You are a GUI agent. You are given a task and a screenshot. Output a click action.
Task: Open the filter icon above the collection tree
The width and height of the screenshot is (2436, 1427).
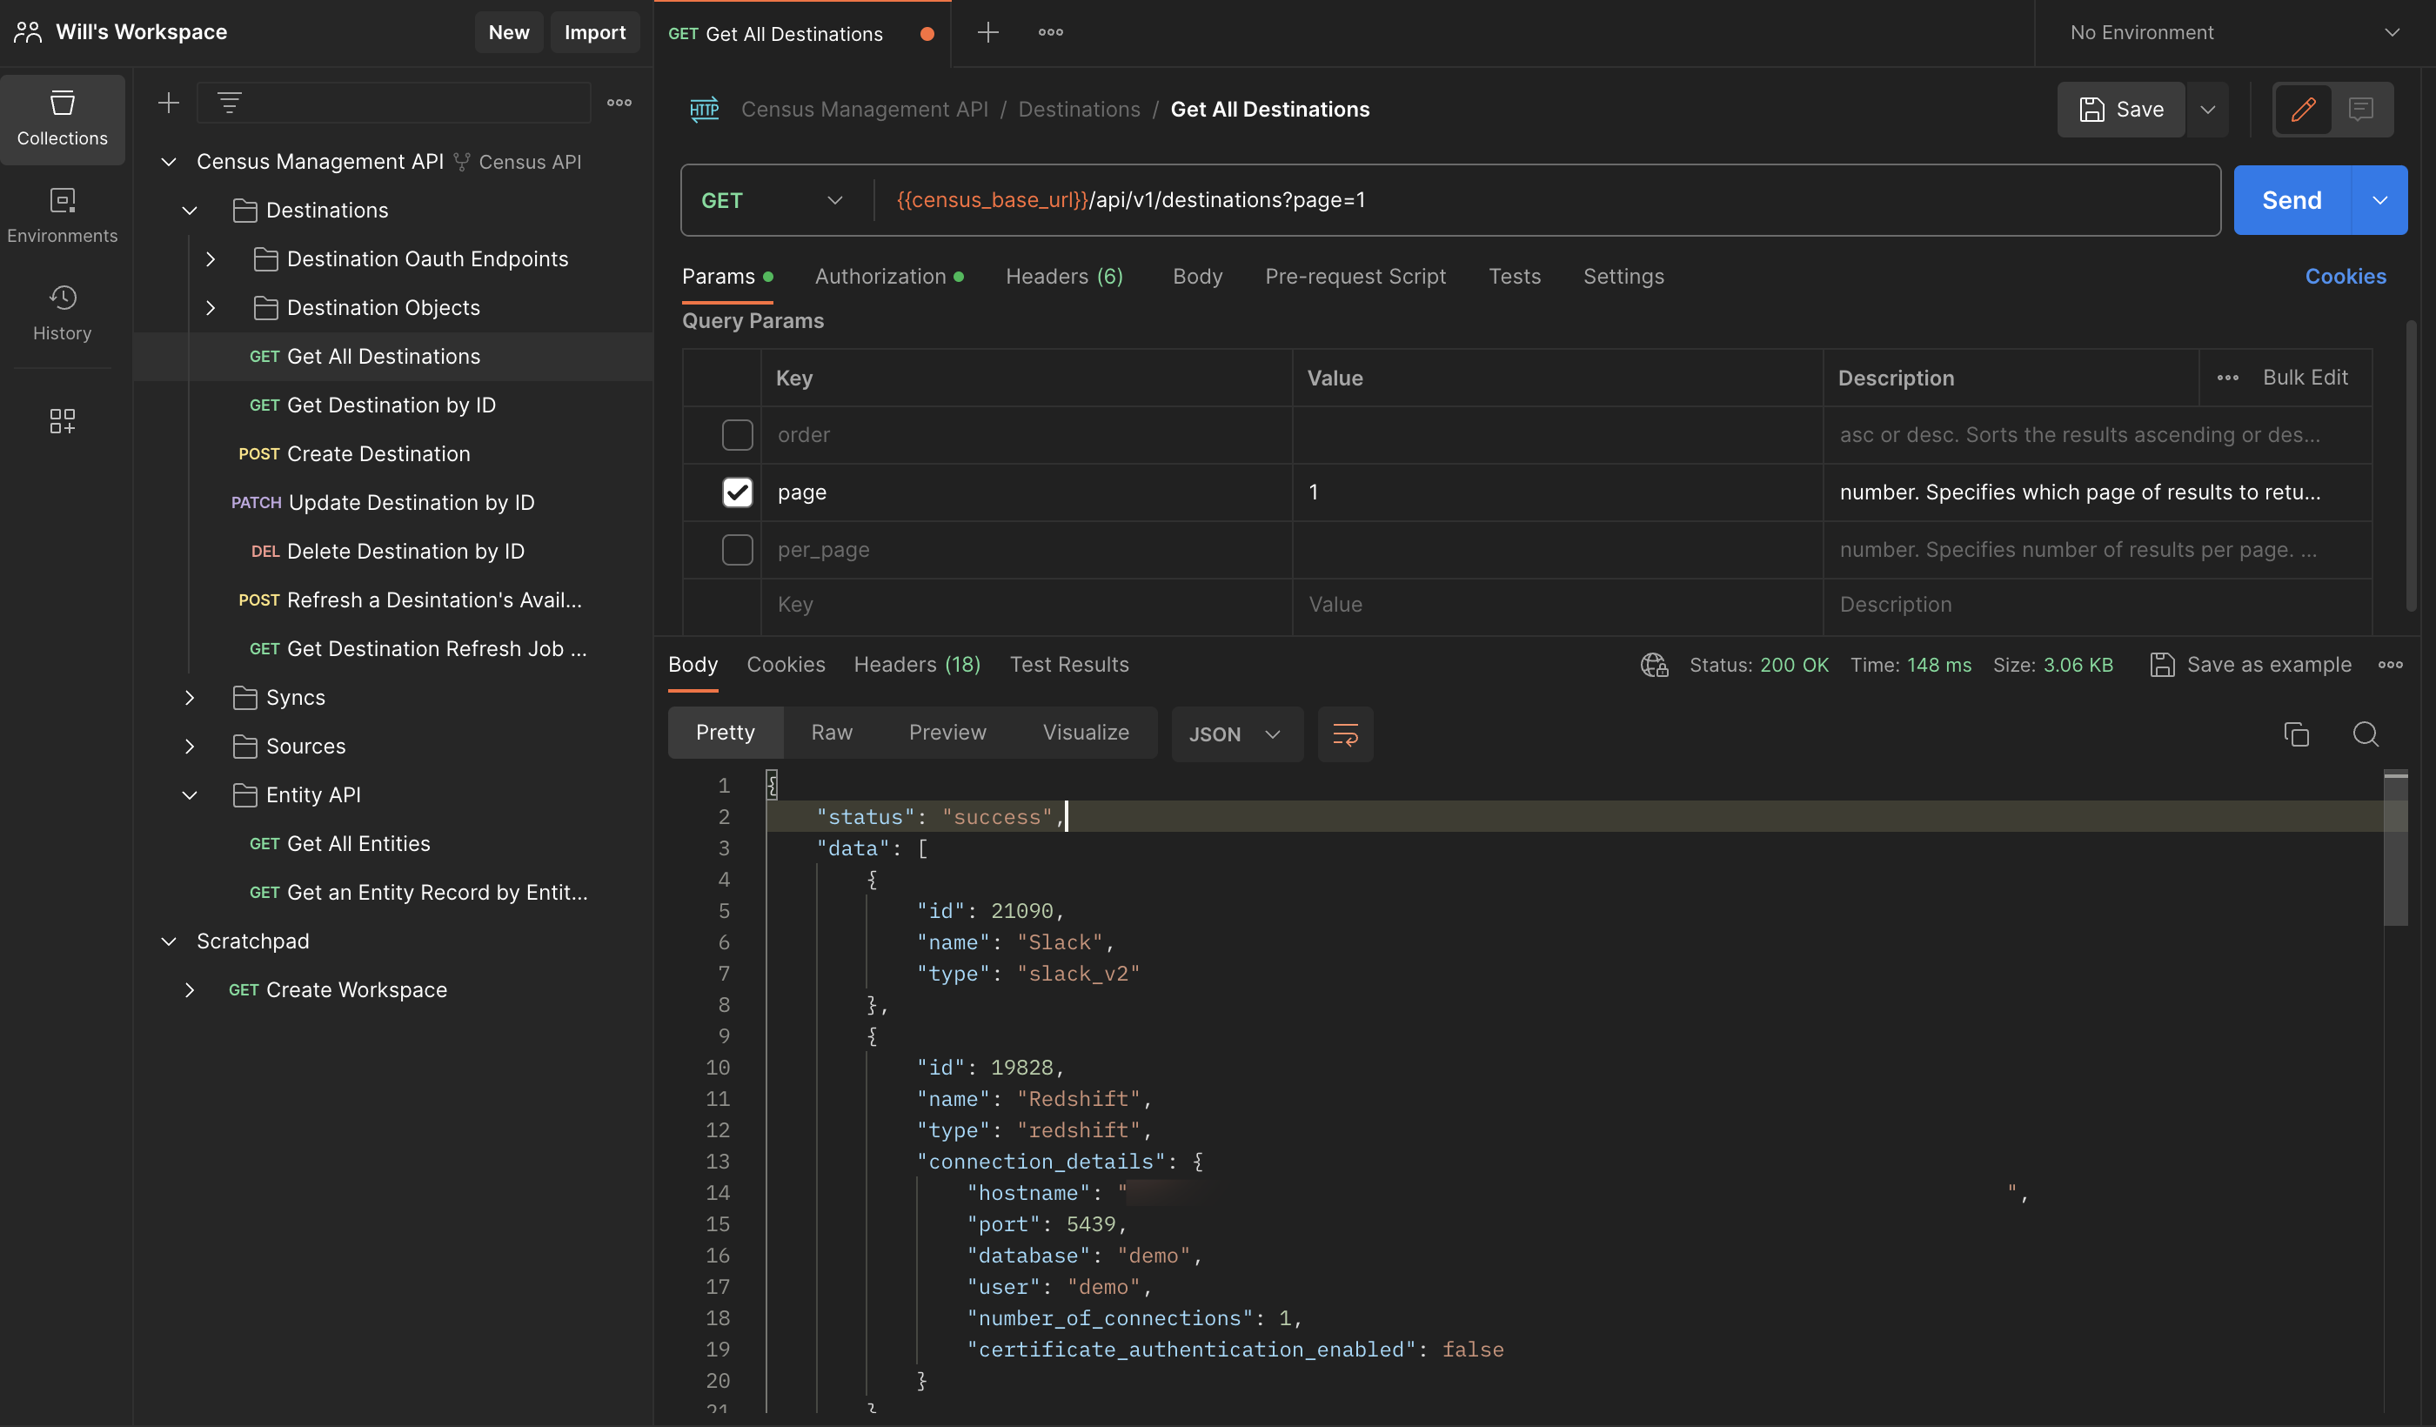point(228,102)
